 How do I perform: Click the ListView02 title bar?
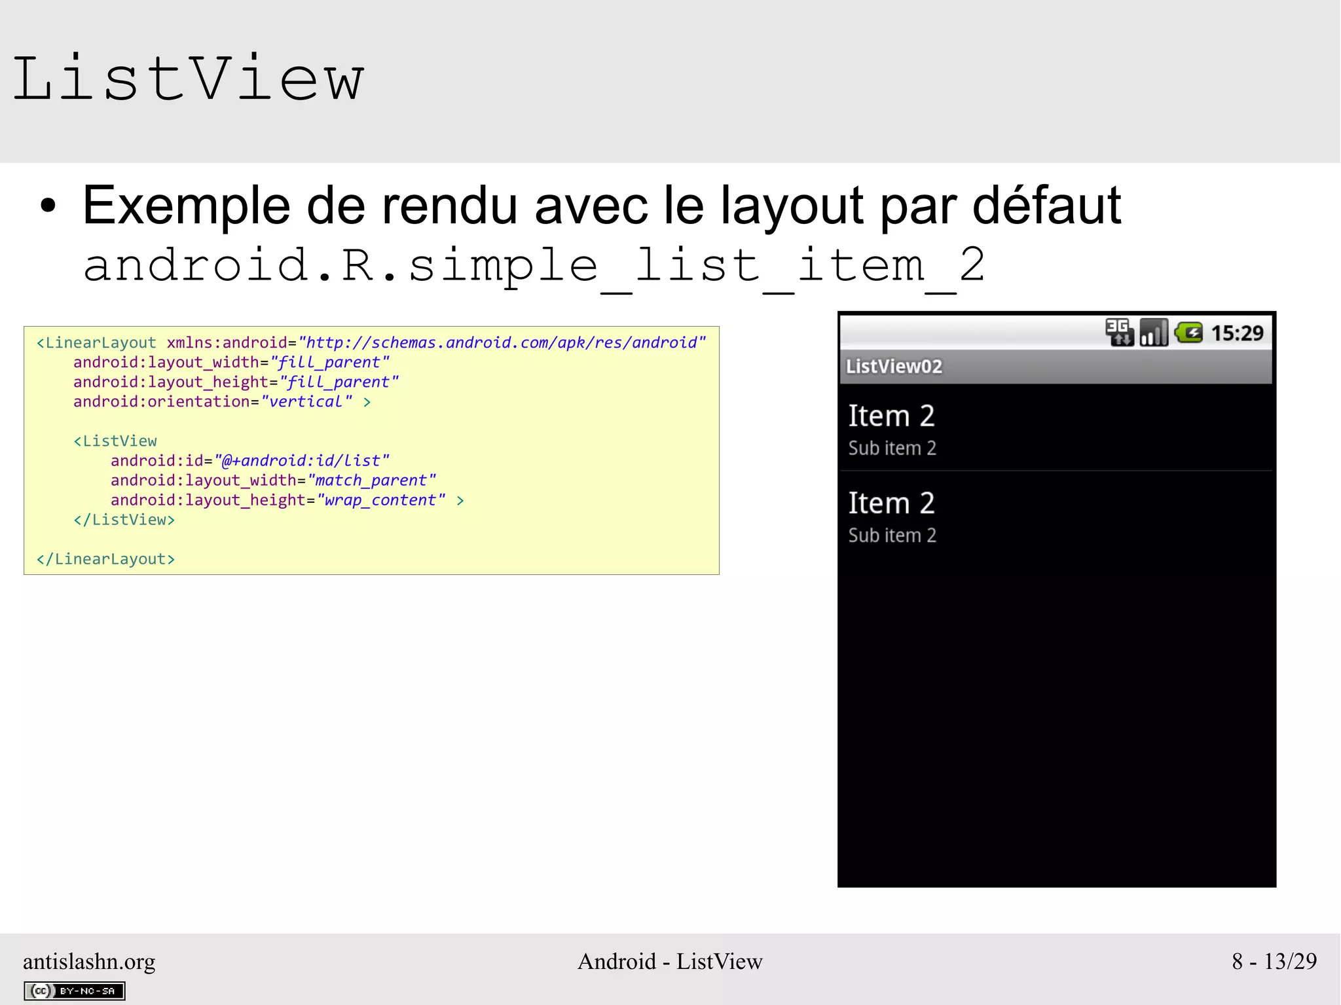pos(1056,367)
